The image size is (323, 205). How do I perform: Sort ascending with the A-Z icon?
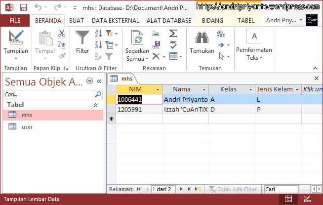click(98, 33)
